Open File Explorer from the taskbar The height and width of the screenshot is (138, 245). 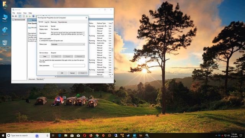tap(66, 135)
